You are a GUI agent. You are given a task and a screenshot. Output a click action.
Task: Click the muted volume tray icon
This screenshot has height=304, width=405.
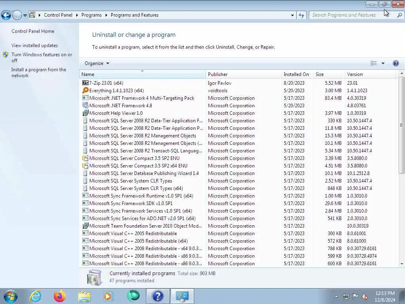(365, 297)
